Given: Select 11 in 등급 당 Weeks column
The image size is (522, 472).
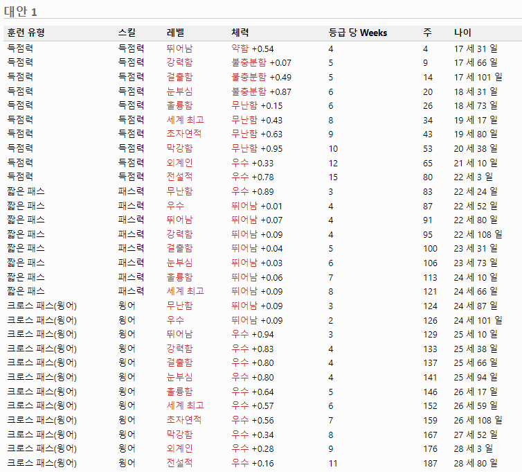Looking at the screenshot, I should [333, 463].
